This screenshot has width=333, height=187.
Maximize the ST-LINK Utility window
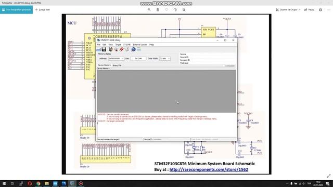225,40
